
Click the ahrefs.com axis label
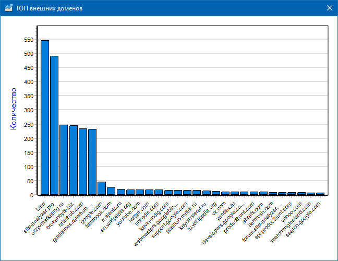pyautogui.click(x=252, y=212)
